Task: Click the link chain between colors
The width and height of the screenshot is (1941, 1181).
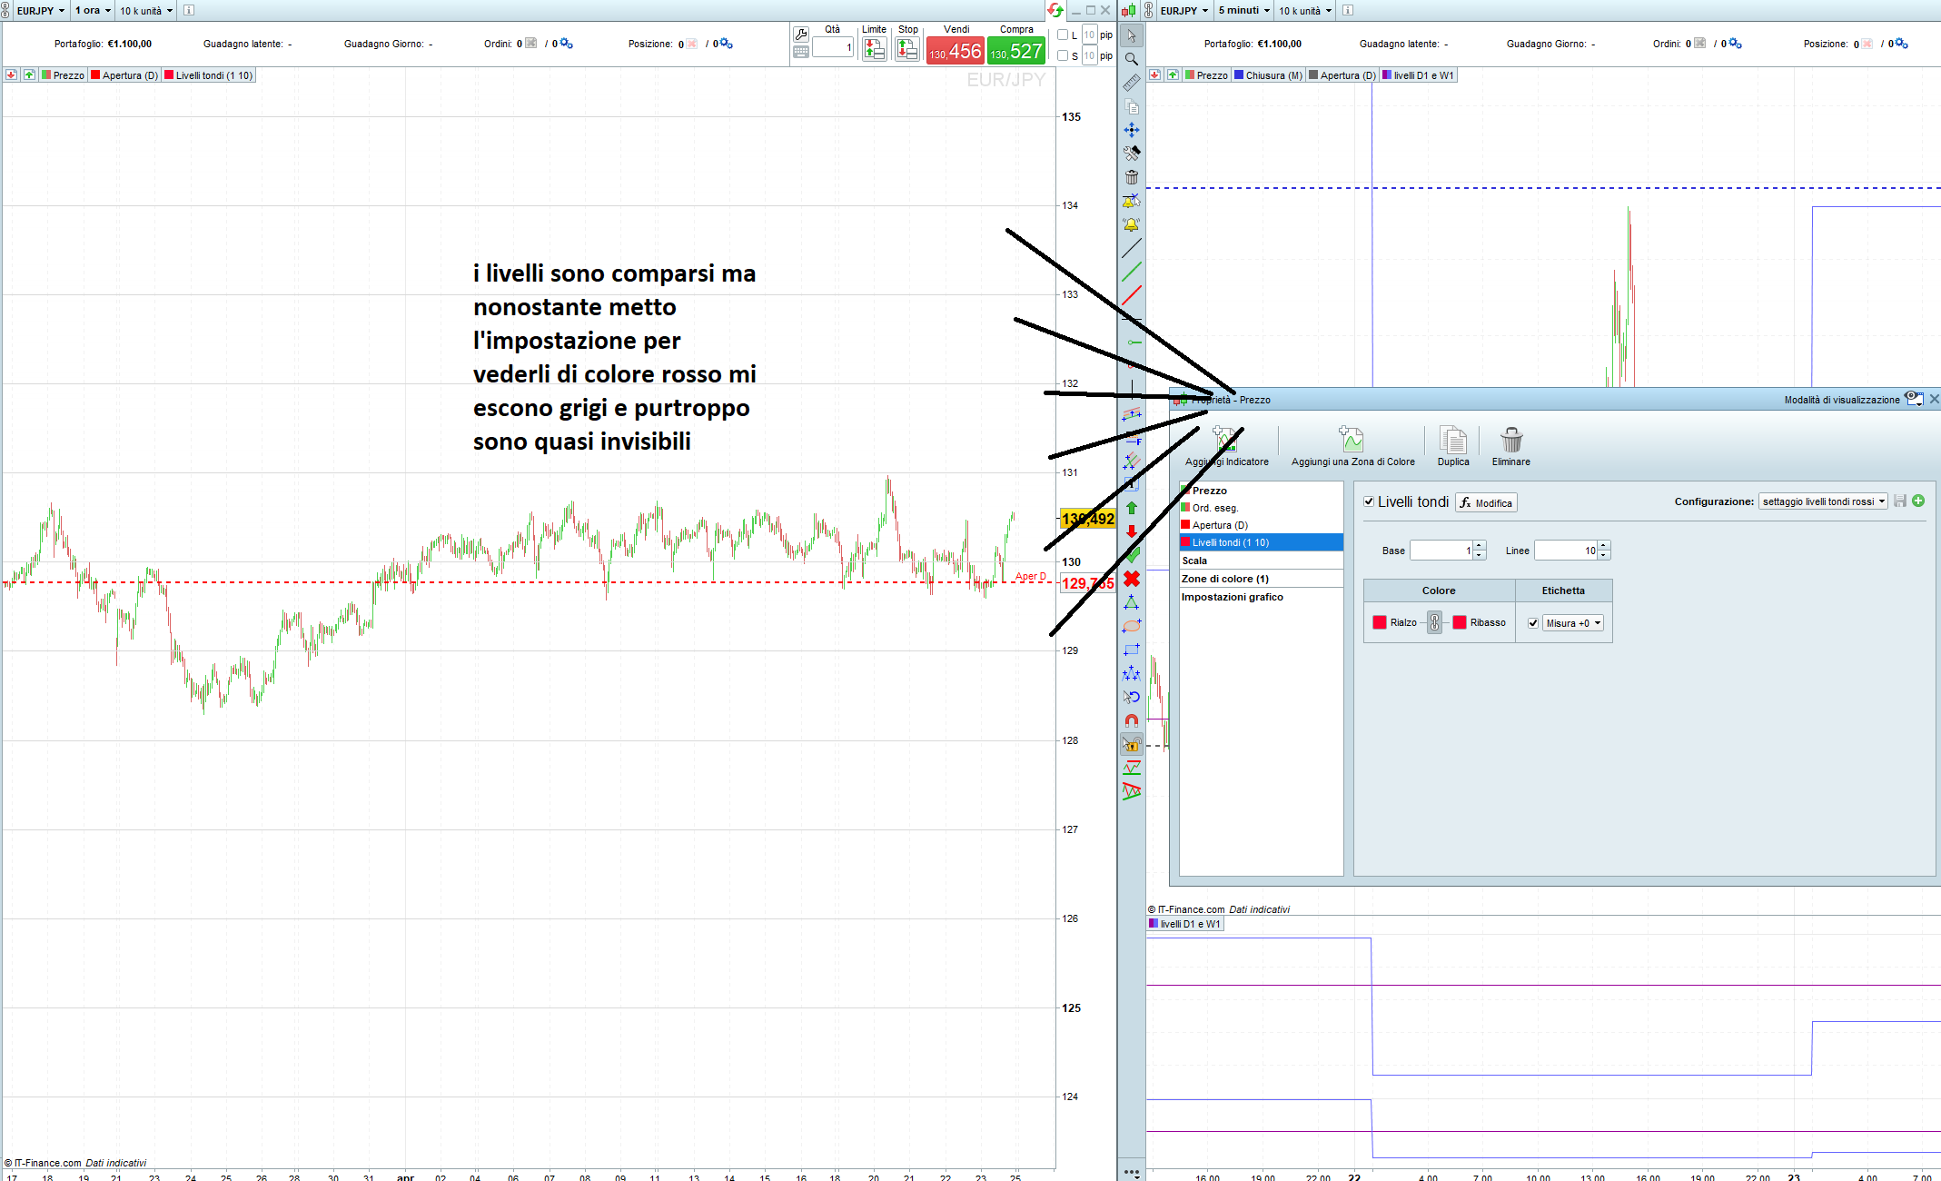Action: 1434,622
